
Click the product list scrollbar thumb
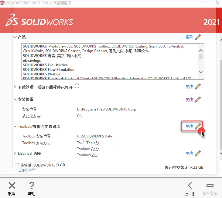point(201,56)
